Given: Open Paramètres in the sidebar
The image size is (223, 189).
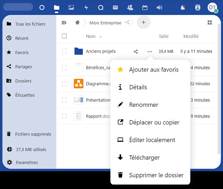Looking at the screenshot, I should point(26,163).
